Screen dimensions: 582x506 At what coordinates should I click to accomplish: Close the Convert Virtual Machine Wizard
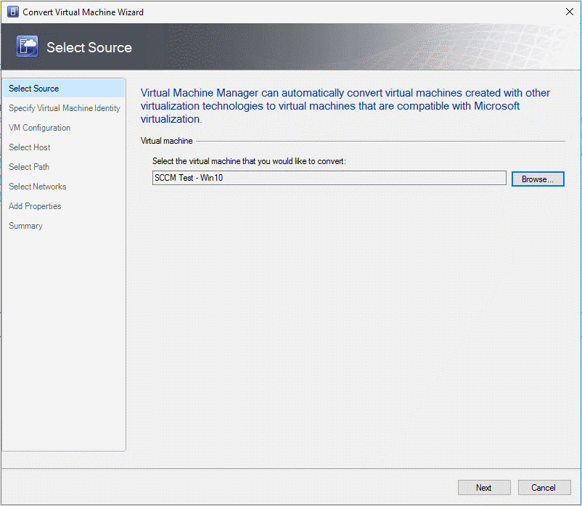click(570, 12)
